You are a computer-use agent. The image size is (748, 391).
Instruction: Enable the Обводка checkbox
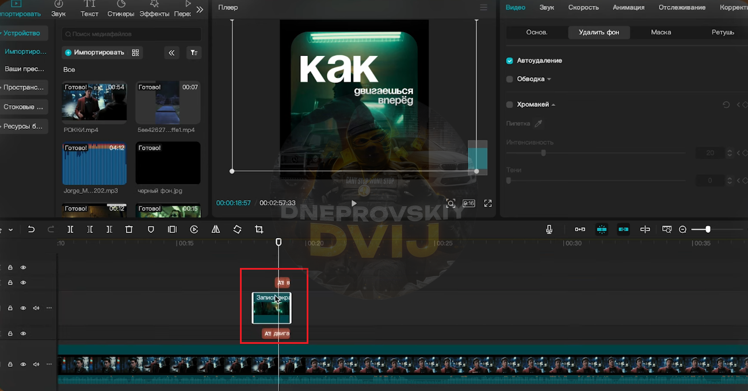tap(509, 79)
